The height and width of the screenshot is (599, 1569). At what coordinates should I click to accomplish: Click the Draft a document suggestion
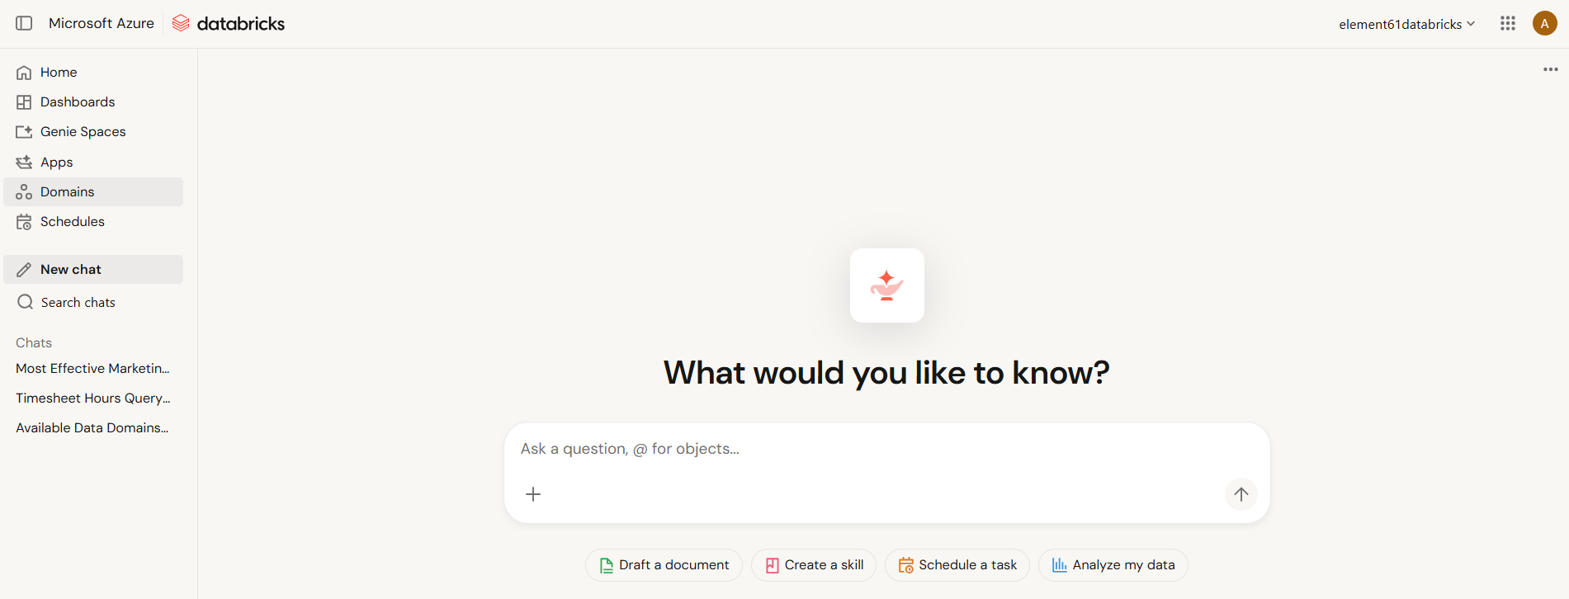point(664,565)
